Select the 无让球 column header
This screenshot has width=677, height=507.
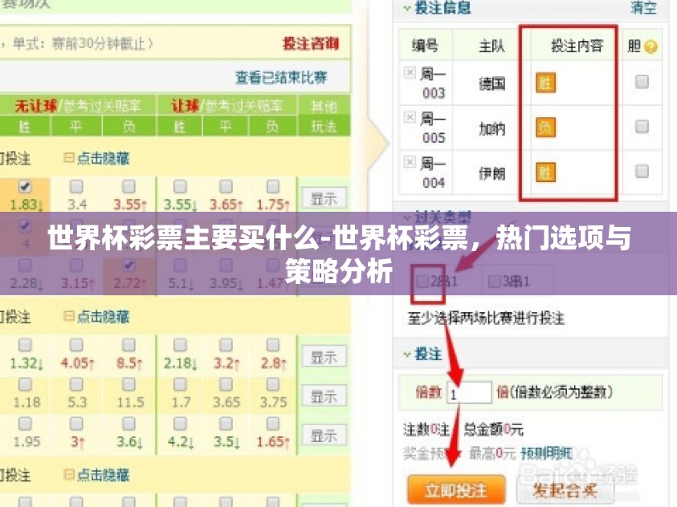(36, 106)
